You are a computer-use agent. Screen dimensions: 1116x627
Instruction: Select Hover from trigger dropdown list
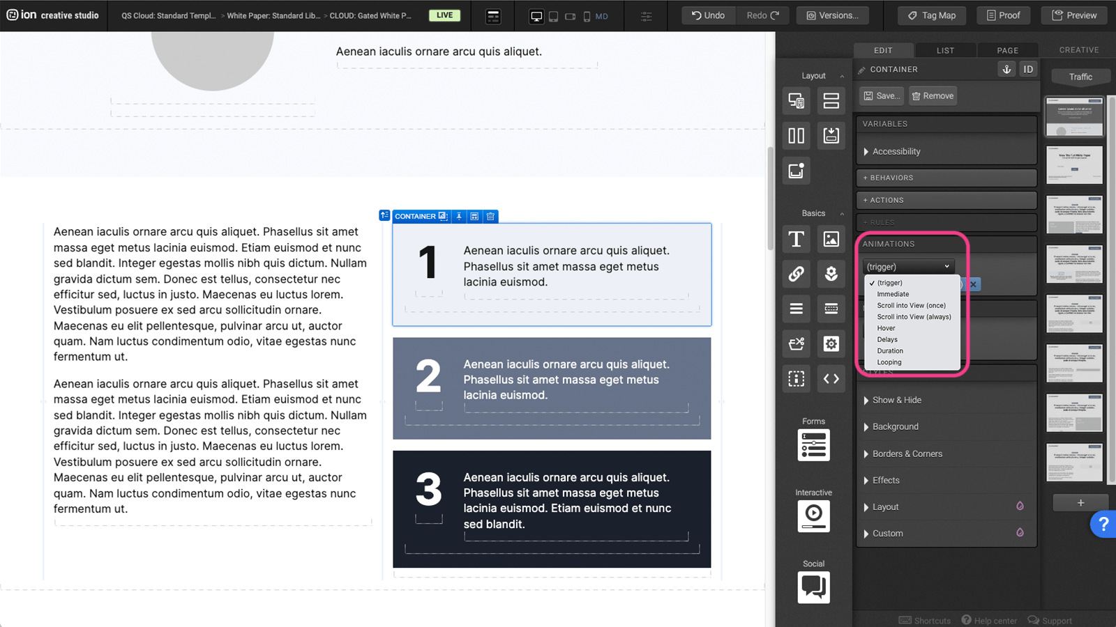[x=886, y=328]
